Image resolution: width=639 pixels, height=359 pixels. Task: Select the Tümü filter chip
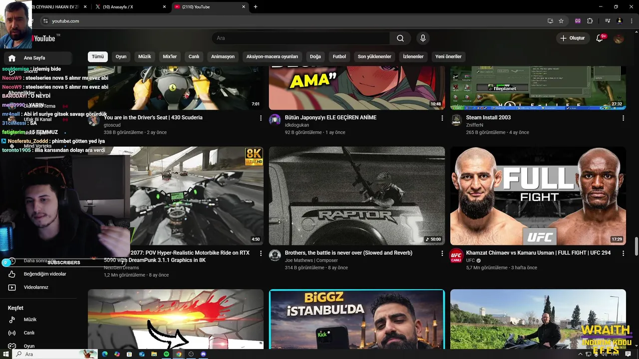click(98, 56)
